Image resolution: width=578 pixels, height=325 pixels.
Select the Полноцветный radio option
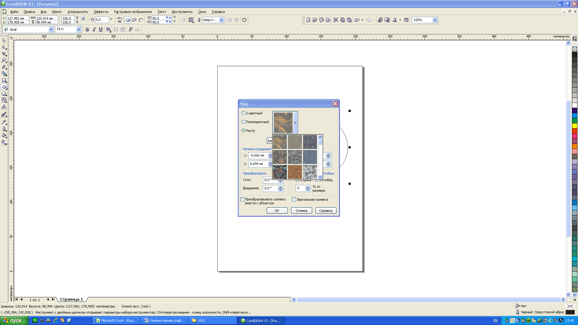243,122
